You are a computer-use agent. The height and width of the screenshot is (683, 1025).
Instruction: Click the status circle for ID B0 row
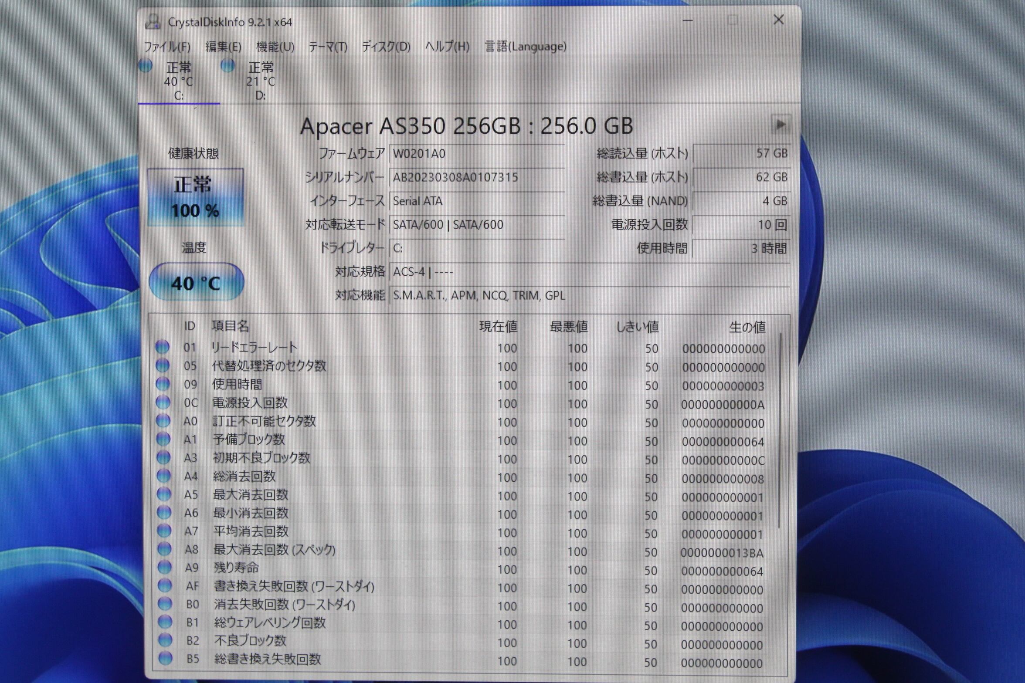[165, 604]
